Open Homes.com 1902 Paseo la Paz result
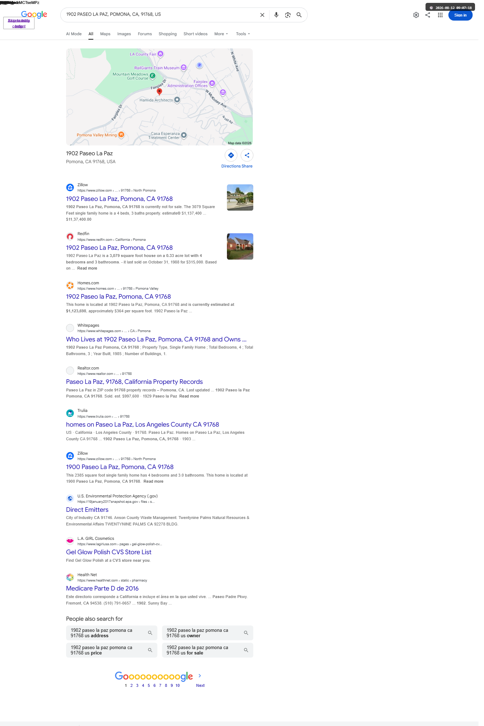The image size is (484, 726). point(118,297)
